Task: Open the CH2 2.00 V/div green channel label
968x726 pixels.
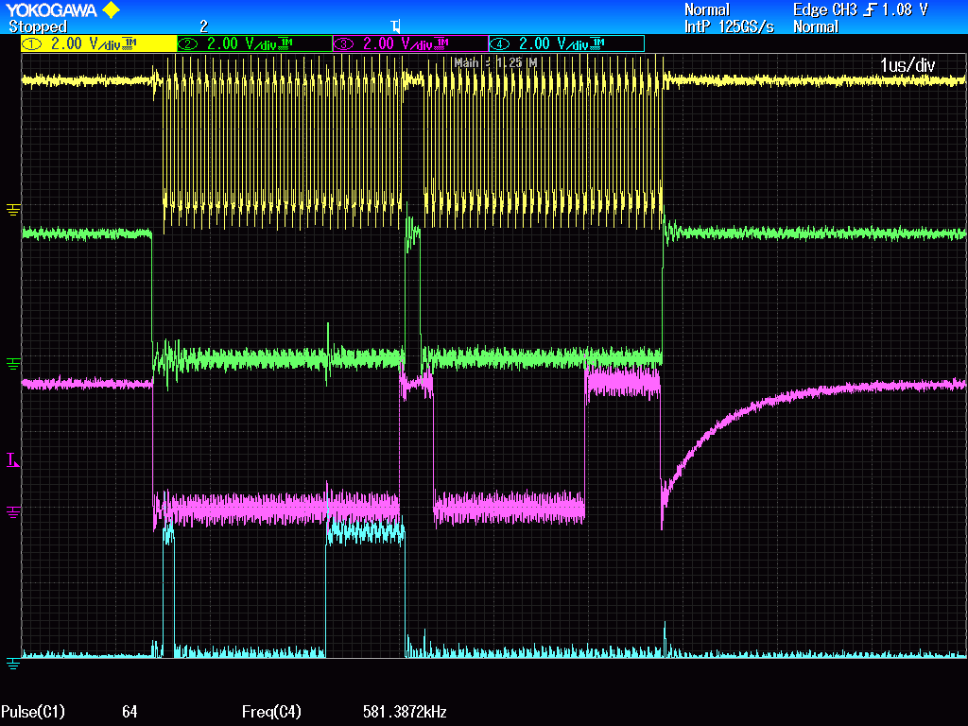Action: pyautogui.click(x=255, y=43)
